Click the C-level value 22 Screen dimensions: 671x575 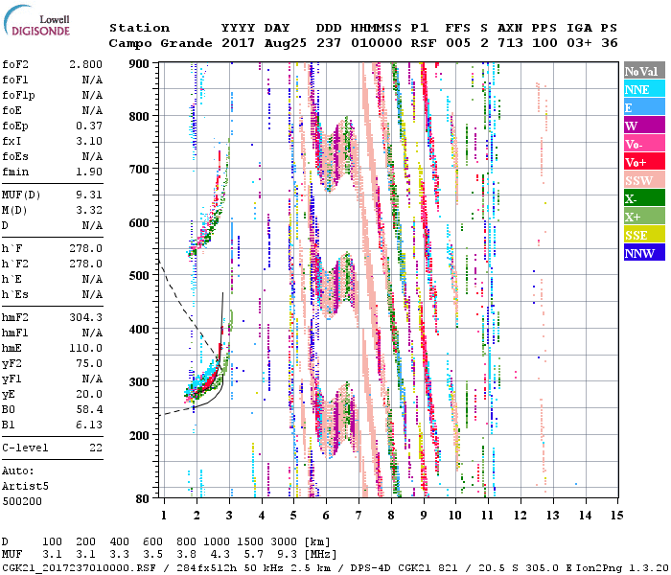[x=96, y=448]
